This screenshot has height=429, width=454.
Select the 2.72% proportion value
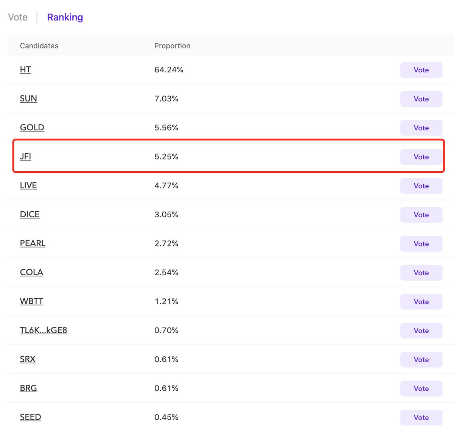pyautogui.click(x=166, y=243)
